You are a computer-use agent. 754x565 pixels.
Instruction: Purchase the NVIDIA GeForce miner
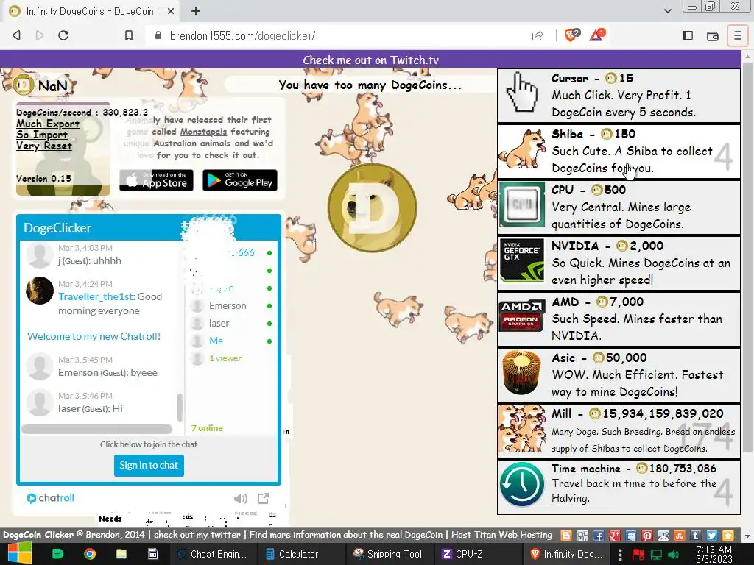619,263
